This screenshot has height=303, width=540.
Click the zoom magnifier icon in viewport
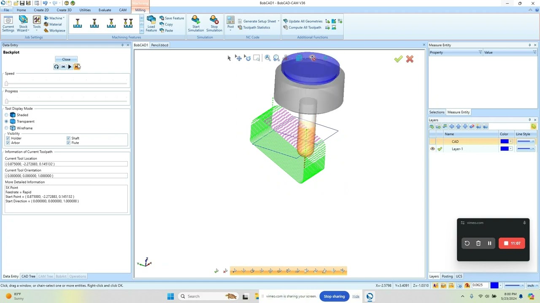tap(267, 58)
